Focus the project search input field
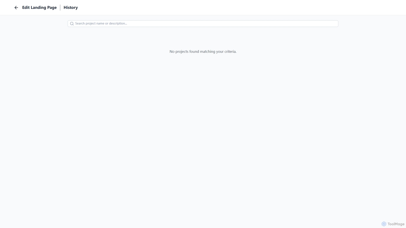 point(203,23)
